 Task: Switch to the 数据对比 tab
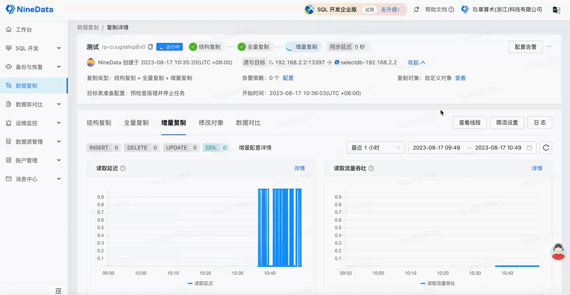(248, 123)
